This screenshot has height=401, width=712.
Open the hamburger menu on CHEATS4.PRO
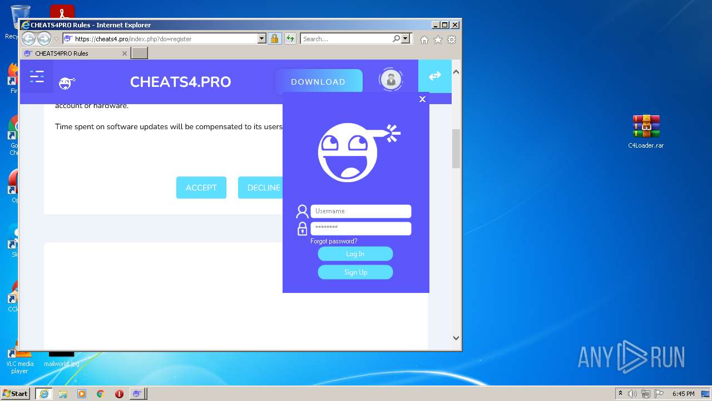[x=37, y=76]
